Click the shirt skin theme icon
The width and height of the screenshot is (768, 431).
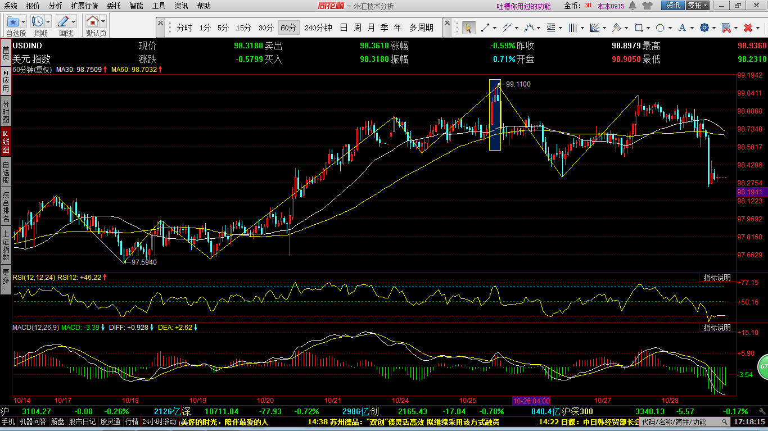point(647,6)
